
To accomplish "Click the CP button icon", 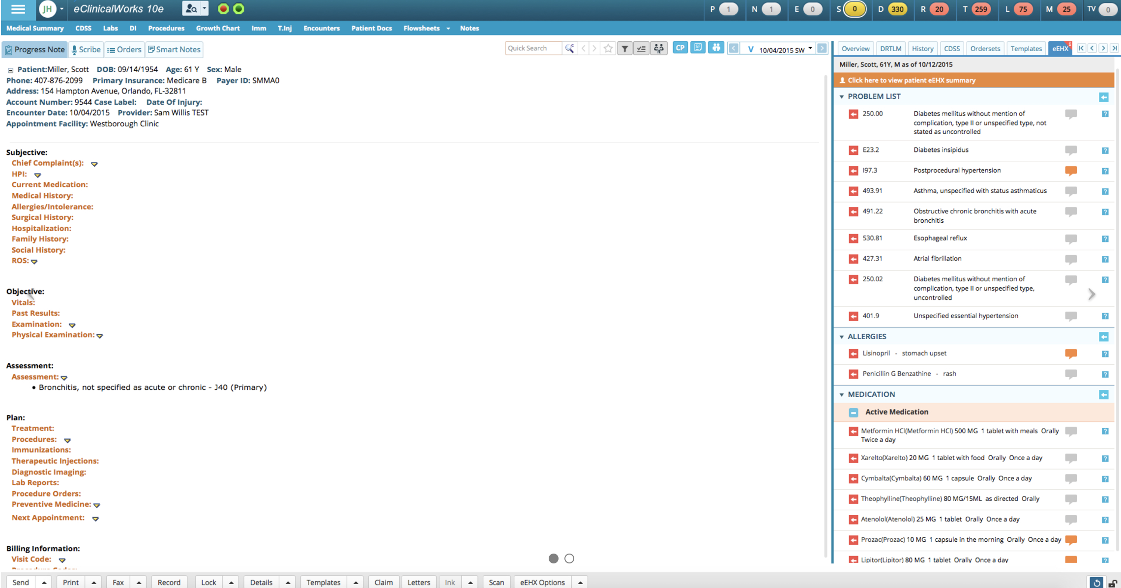I will click(680, 48).
